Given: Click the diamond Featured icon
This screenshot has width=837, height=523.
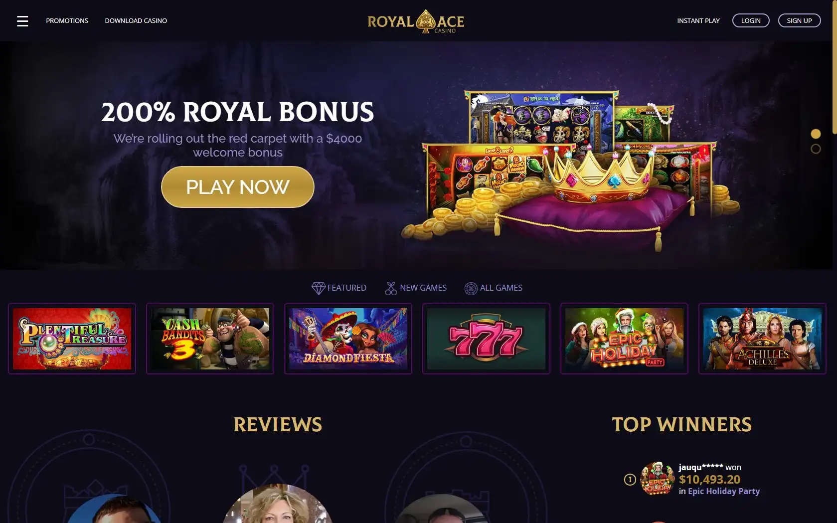Looking at the screenshot, I should [318, 288].
